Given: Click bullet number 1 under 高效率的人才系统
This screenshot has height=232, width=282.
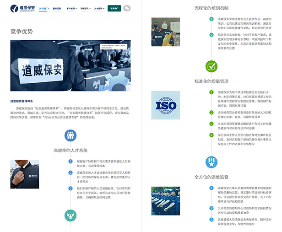Looking at the screenshot, I should 70,162.
